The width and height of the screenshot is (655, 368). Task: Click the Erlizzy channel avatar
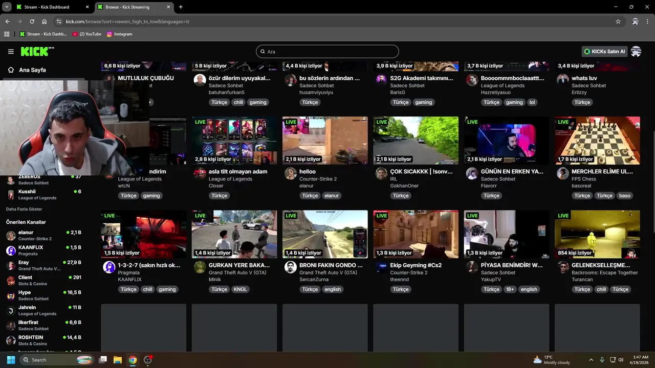click(x=563, y=80)
